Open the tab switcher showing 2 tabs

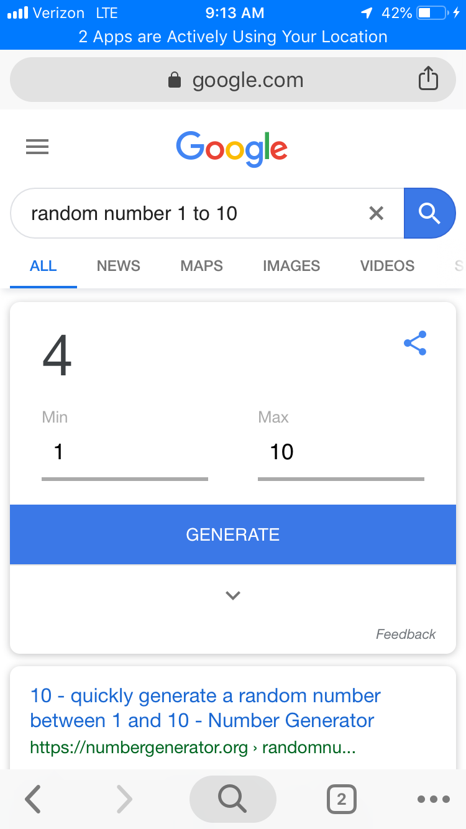click(x=341, y=799)
